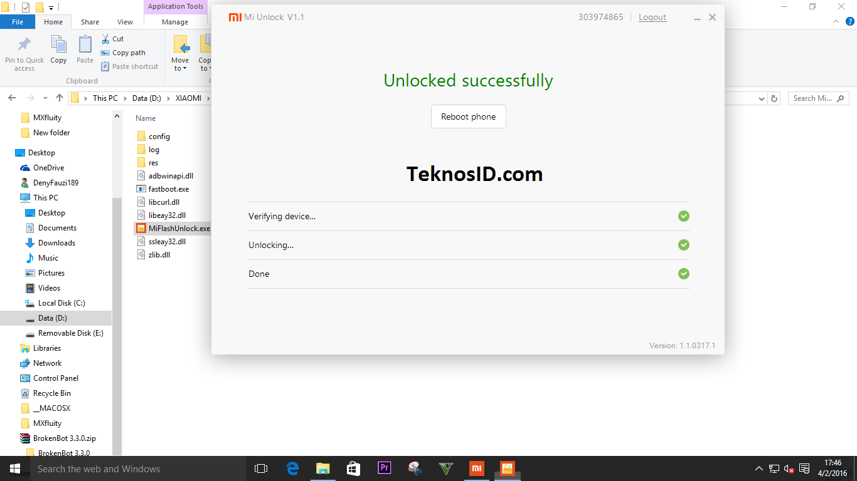Image resolution: width=857 pixels, height=481 pixels.
Task: Expand the chevron between This PC and Data (D:)
Action: 125,98
